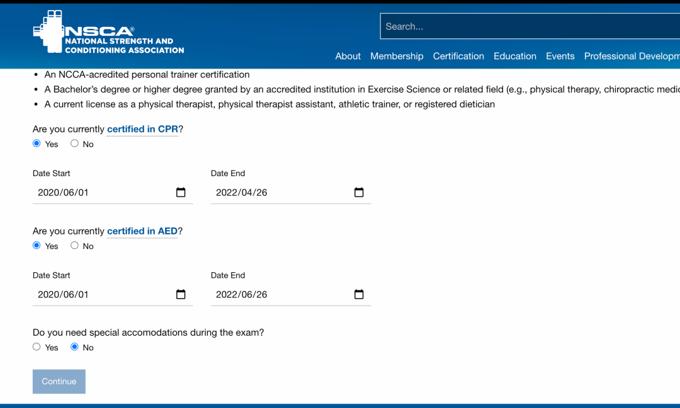680x408 pixels.
Task: Open the Certification menu
Action: point(458,56)
